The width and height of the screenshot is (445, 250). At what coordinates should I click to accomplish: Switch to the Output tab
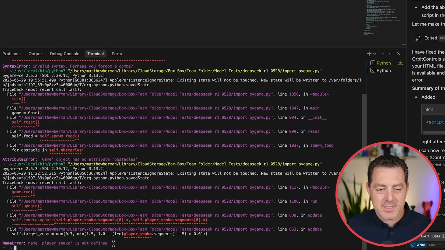(x=35, y=54)
